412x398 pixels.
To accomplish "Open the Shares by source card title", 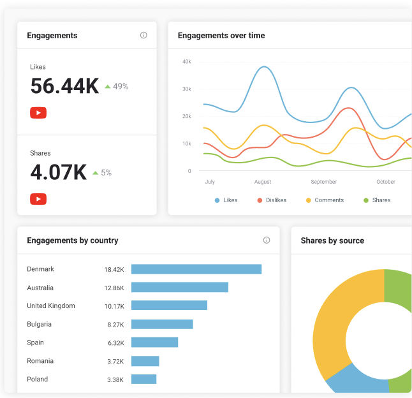I will (332, 240).
